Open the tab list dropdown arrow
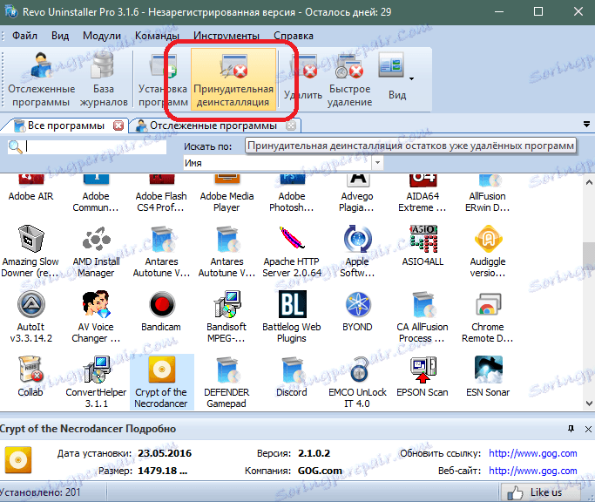This screenshot has height=502, width=595. [586, 124]
